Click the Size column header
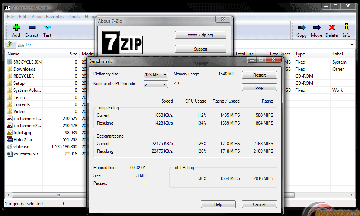The height and width of the screenshot is (216, 360). [61, 54]
